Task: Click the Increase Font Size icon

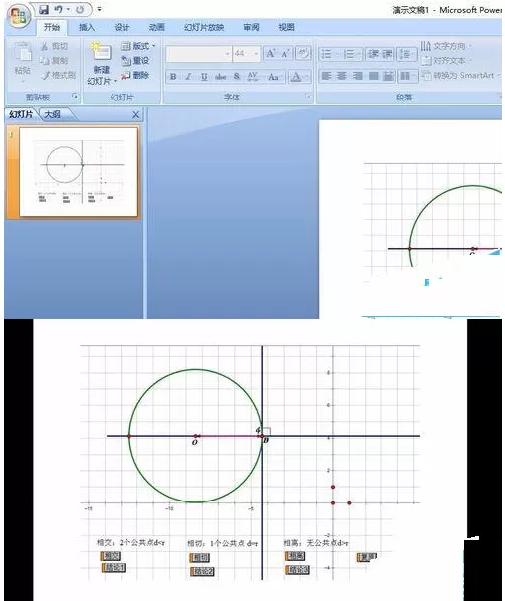Action: 271,54
